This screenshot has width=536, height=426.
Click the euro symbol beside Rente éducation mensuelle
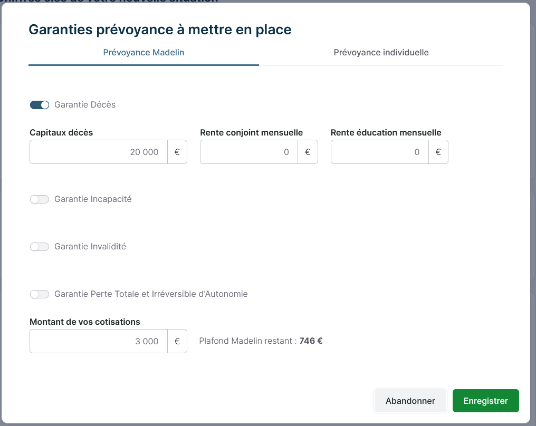(x=438, y=152)
